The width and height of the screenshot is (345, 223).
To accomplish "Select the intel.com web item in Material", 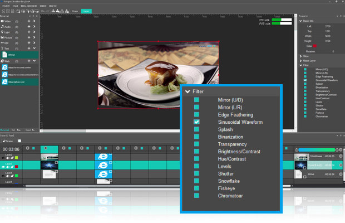I will (19, 75).
